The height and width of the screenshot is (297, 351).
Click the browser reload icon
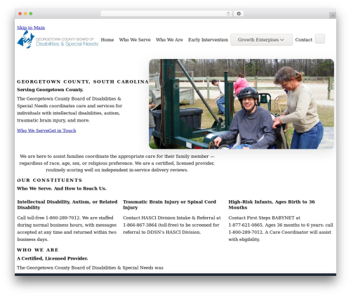[228, 14]
